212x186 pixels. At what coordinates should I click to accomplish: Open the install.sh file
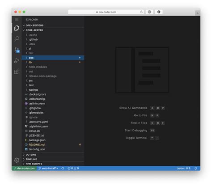[x=53, y=131]
